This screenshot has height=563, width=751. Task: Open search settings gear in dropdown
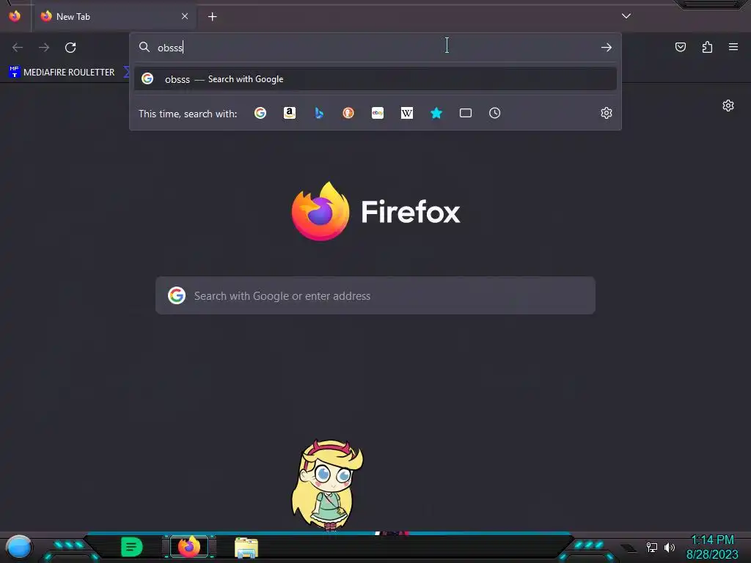(x=607, y=113)
